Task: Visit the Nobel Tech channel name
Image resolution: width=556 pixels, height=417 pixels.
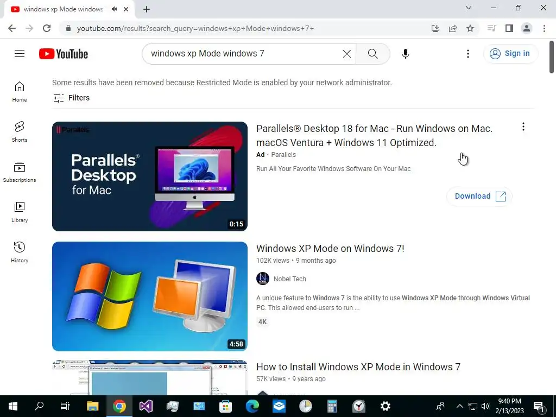Action: tap(290, 279)
